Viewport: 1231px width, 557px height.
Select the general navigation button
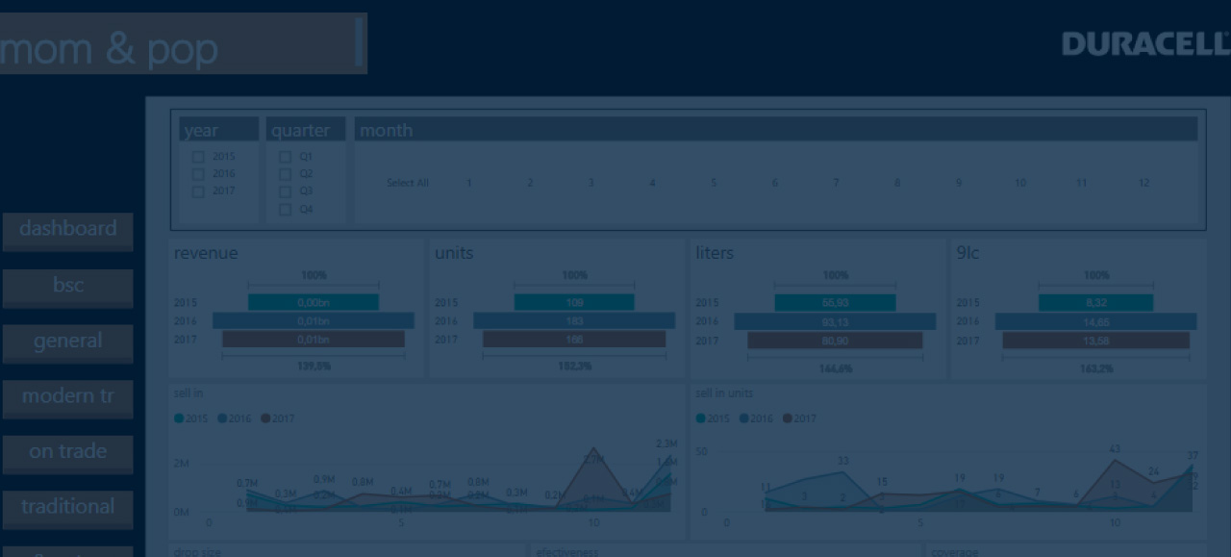point(67,342)
